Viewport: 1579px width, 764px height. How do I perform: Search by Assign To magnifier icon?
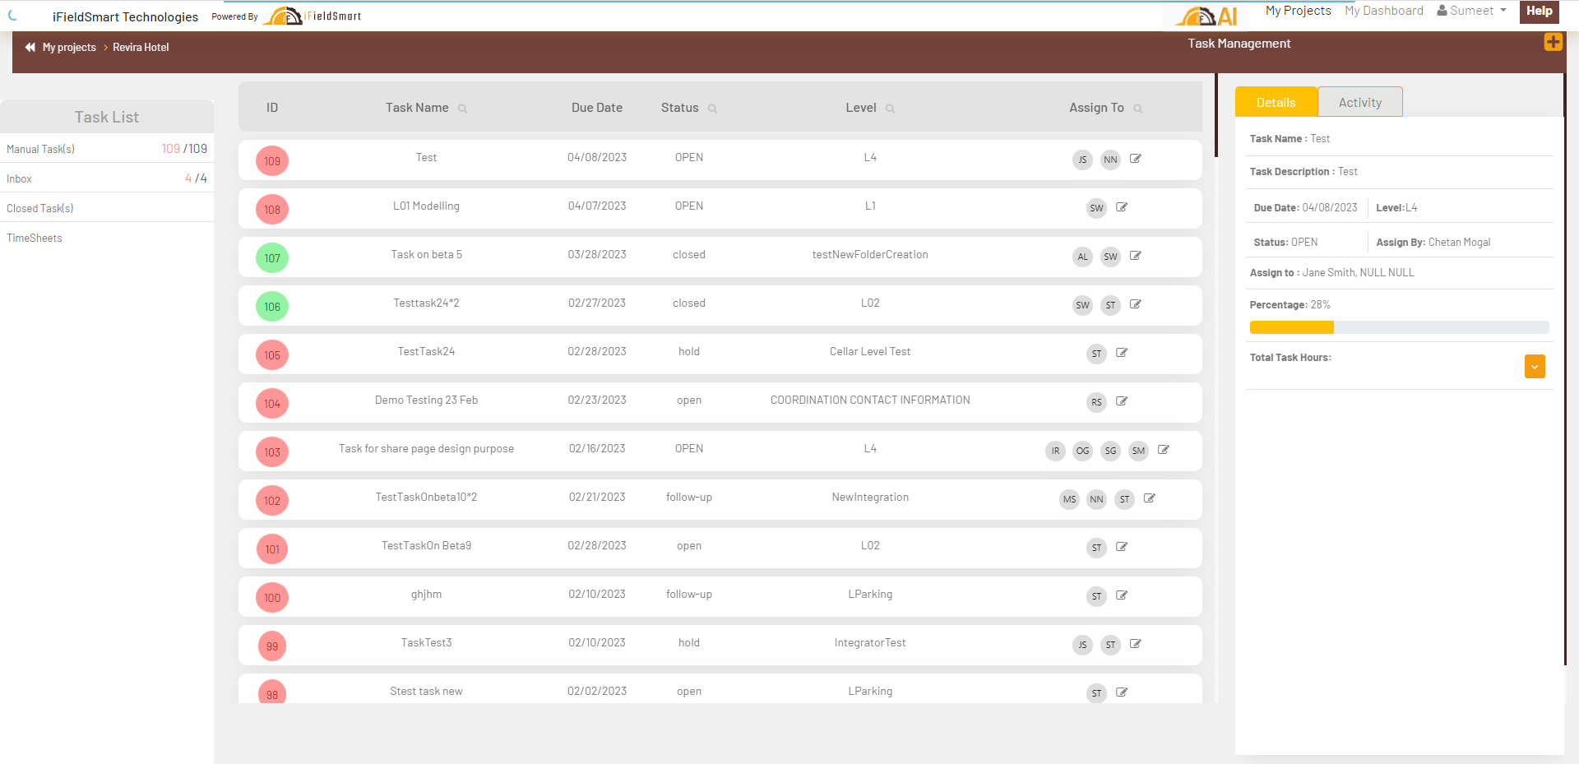tap(1138, 109)
